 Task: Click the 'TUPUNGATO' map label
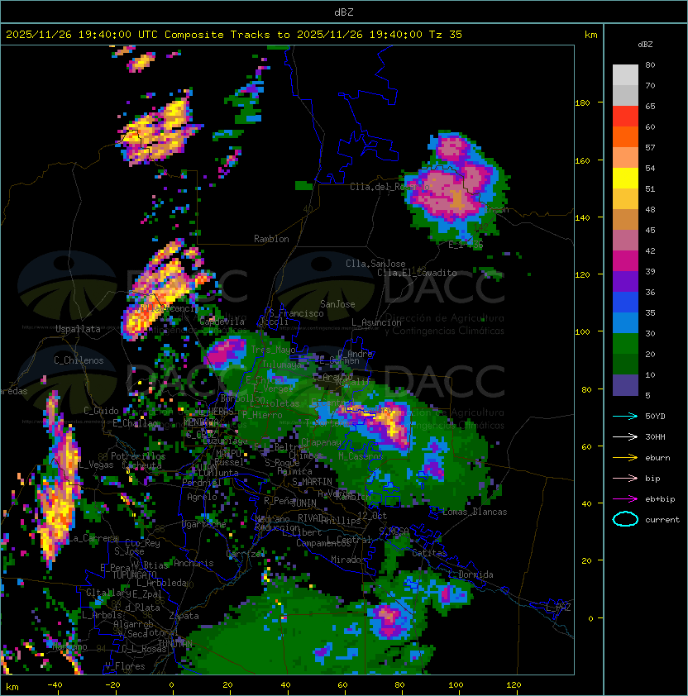[134, 575]
